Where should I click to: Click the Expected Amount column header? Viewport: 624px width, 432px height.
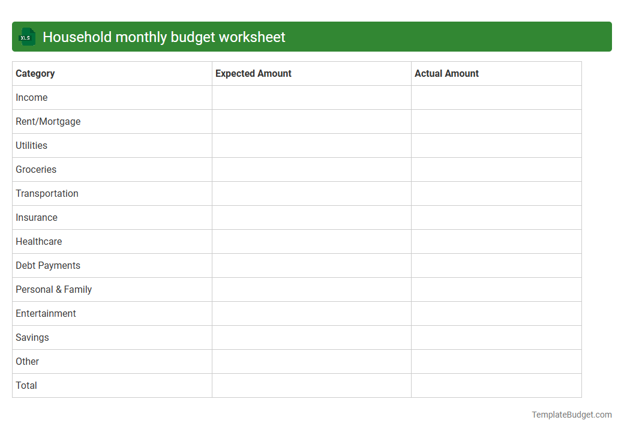pos(253,73)
